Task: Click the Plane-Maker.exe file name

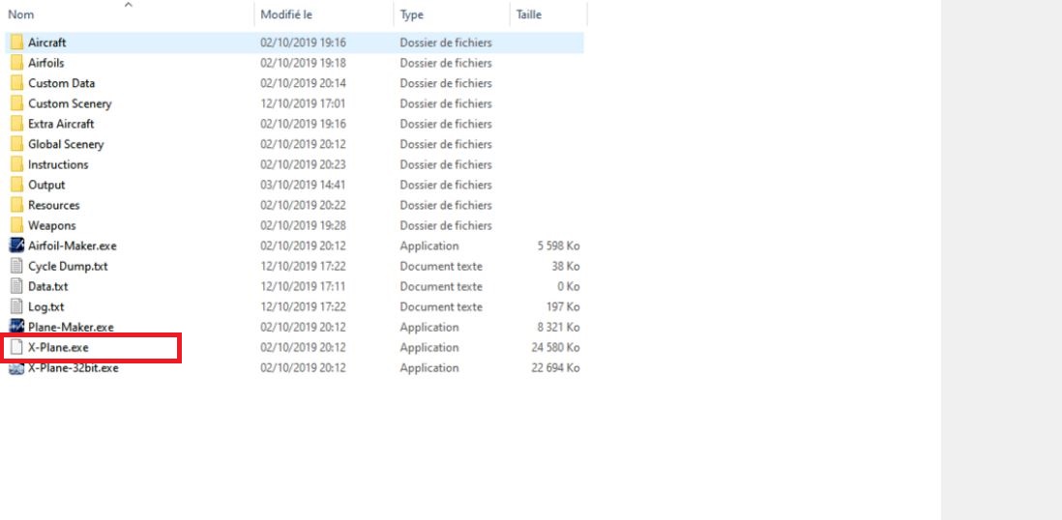Action: coord(72,327)
